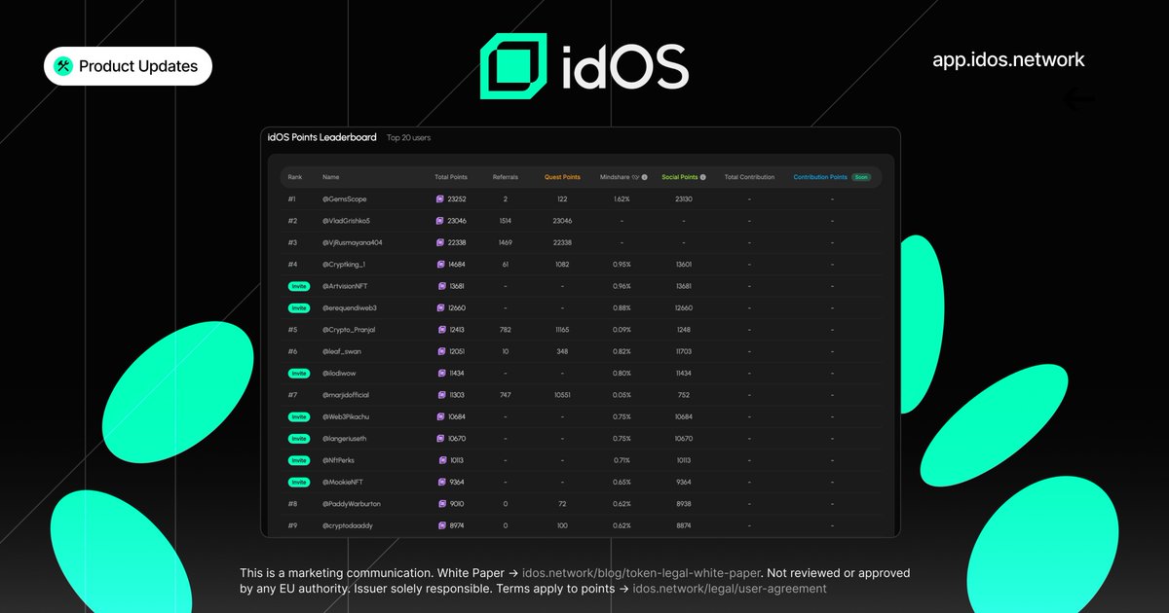Click the points icon in @ilodiwow row

tap(440, 373)
